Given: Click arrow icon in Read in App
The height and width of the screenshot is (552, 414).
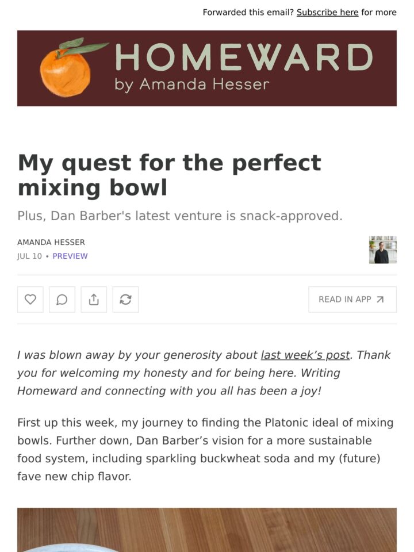Looking at the screenshot, I should click(380, 300).
